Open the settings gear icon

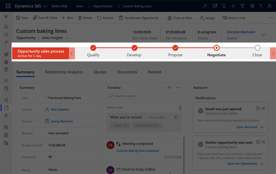[x=252, y=6]
